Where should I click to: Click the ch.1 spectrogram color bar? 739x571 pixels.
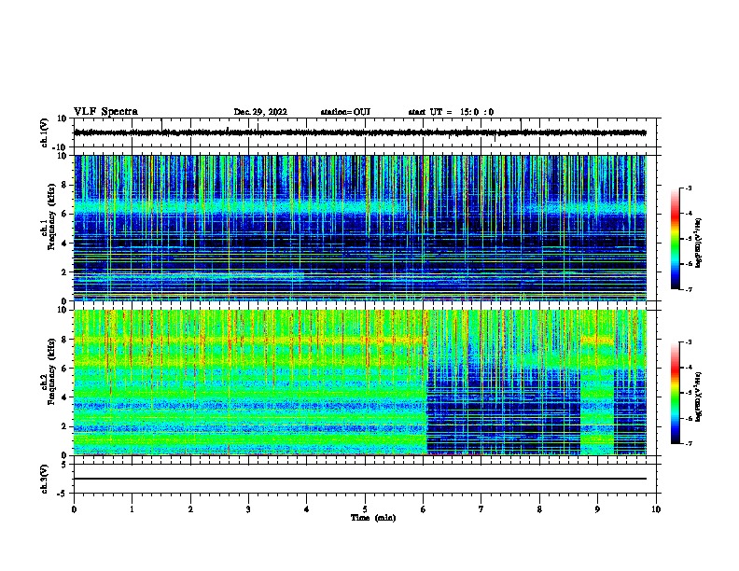[x=675, y=239]
